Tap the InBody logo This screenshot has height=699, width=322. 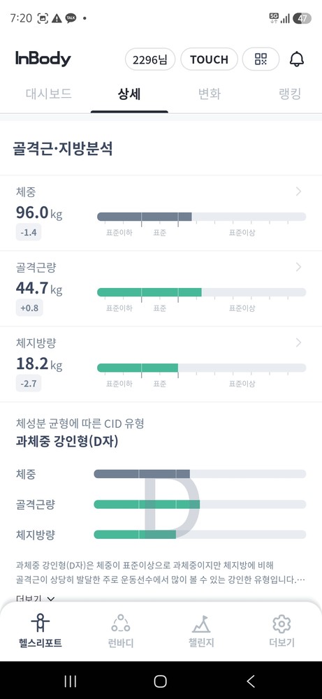point(43,59)
